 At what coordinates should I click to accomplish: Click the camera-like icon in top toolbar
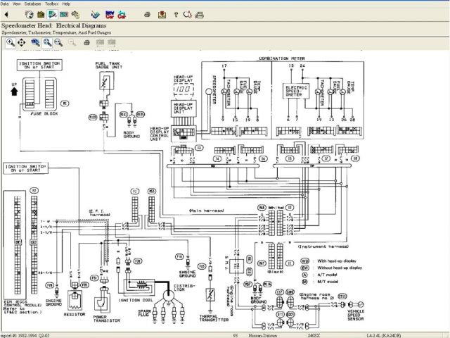41,14
